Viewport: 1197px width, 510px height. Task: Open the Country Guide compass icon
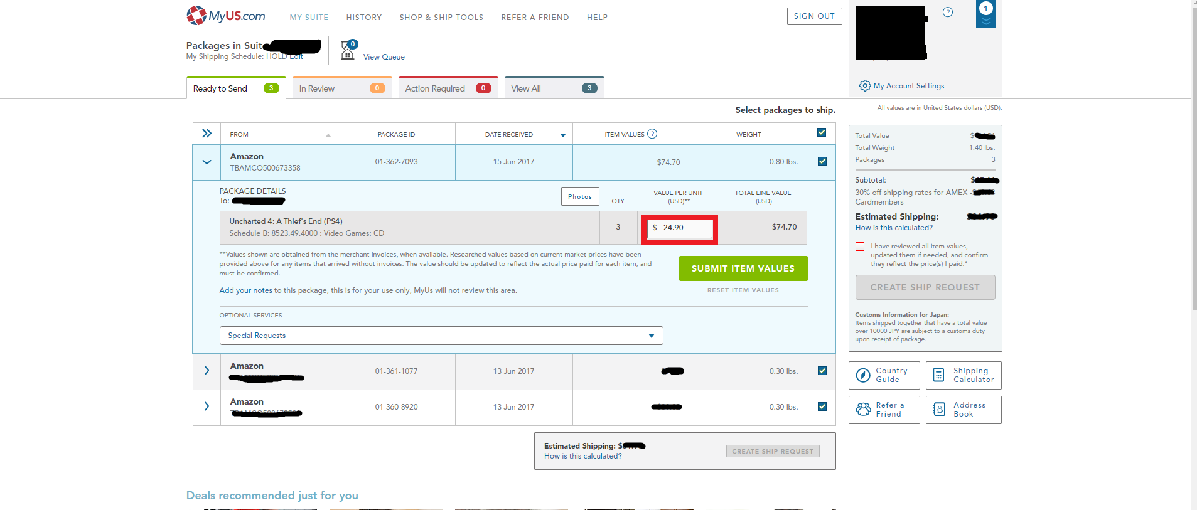point(863,375)
